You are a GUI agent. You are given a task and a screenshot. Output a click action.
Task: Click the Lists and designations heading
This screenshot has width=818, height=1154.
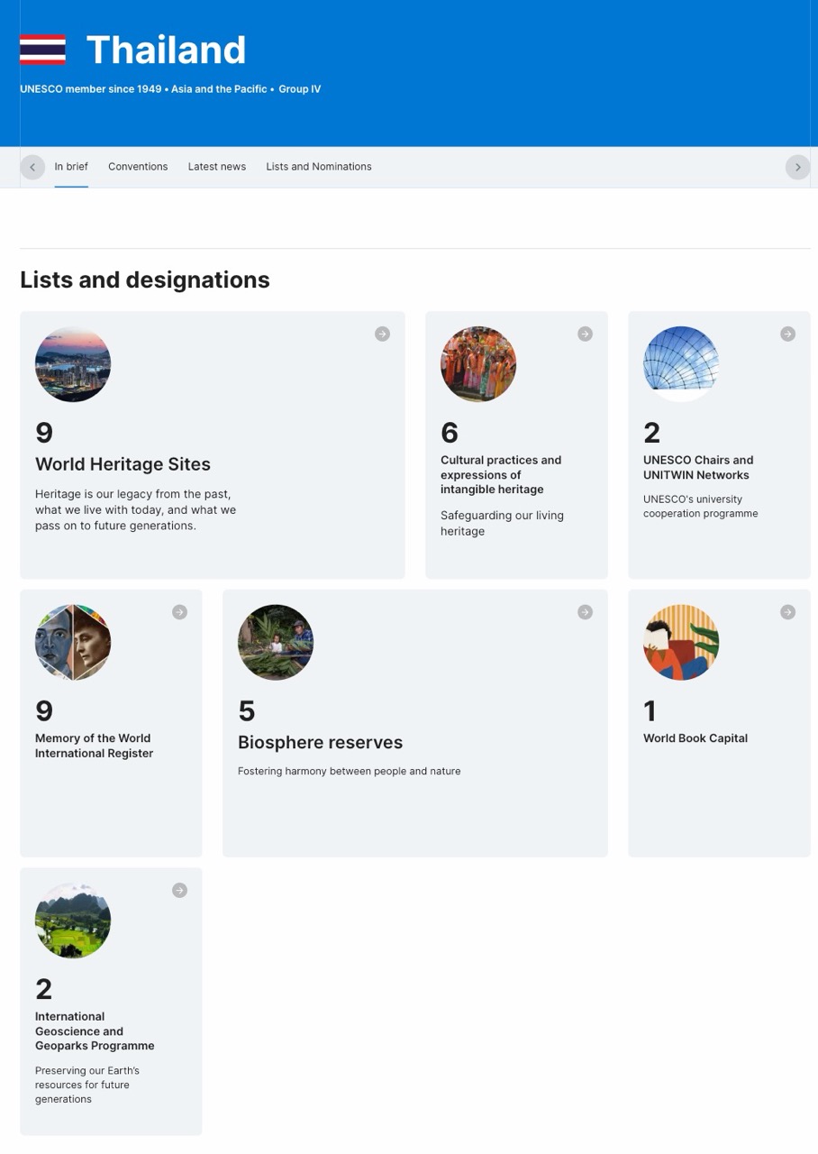click(144, 279)
